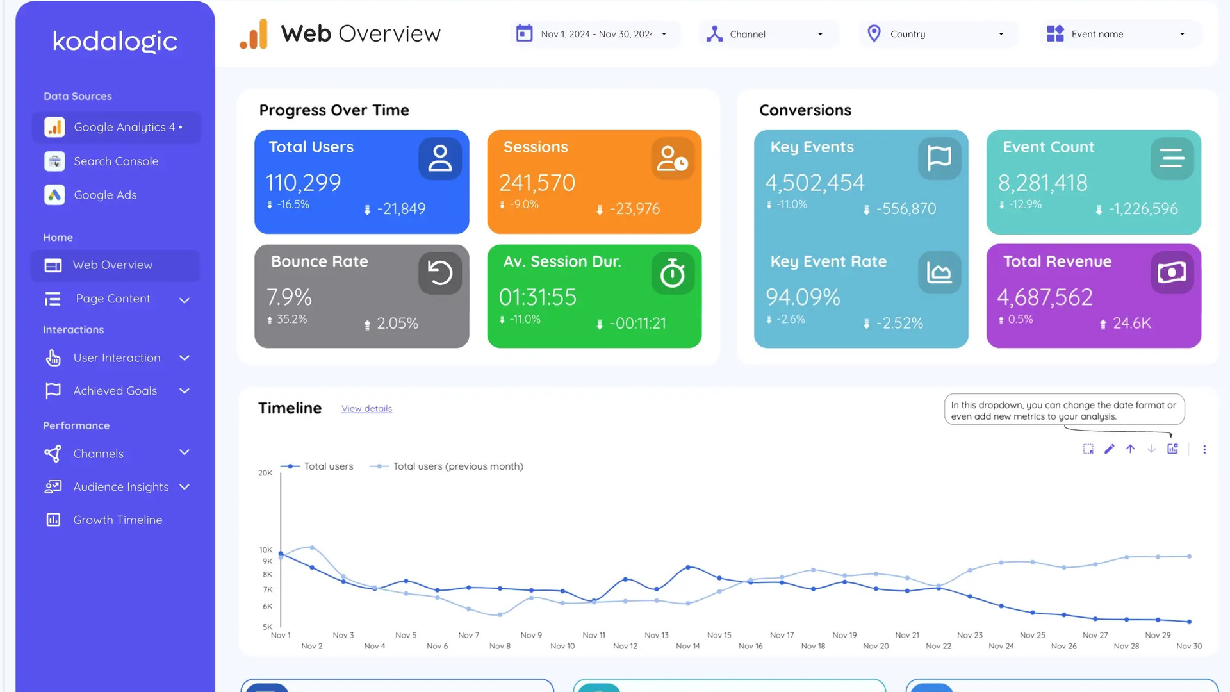Click the dashed selection box chart icon

click(1088, 449)
